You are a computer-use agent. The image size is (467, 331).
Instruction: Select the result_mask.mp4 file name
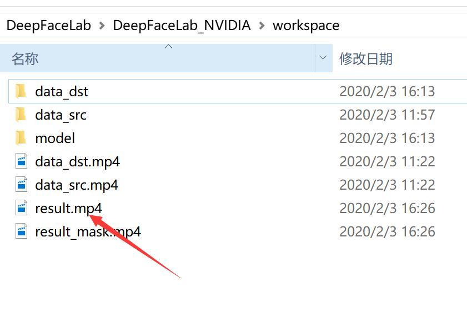click(x=88, y=232)
